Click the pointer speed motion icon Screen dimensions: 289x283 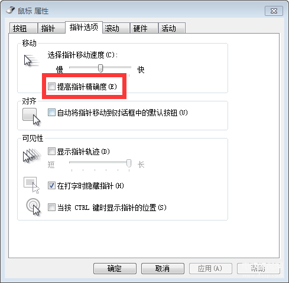click(x=31, y=61)
